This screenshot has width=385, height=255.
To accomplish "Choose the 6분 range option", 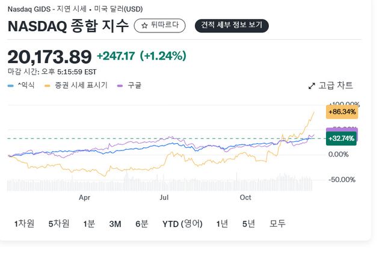I will [x=141, y=224].
